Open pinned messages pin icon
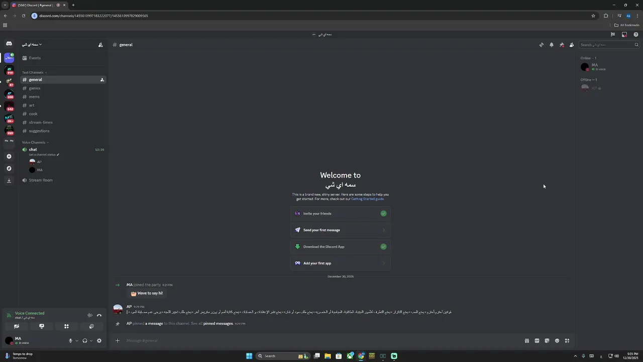Screen dimensions: 643x362 click(562, 45)
